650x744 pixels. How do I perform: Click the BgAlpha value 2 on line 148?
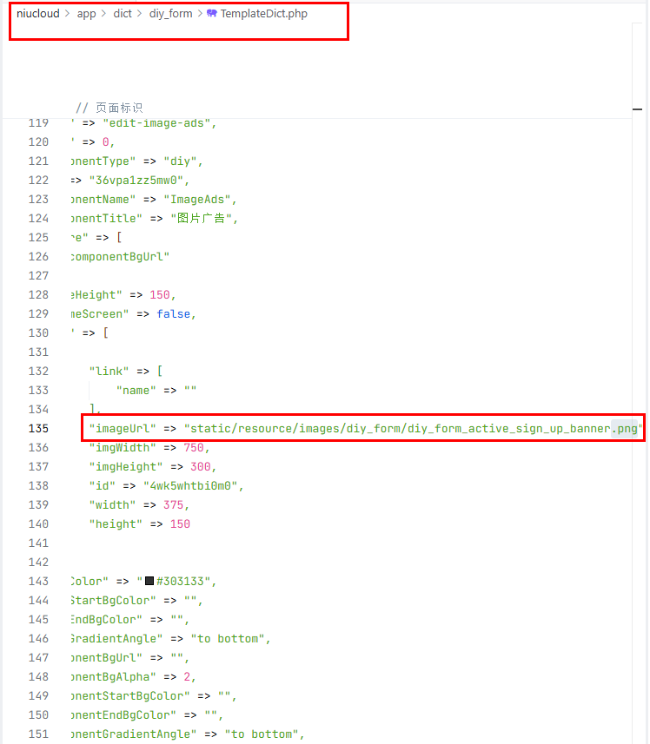click(187, 676)
